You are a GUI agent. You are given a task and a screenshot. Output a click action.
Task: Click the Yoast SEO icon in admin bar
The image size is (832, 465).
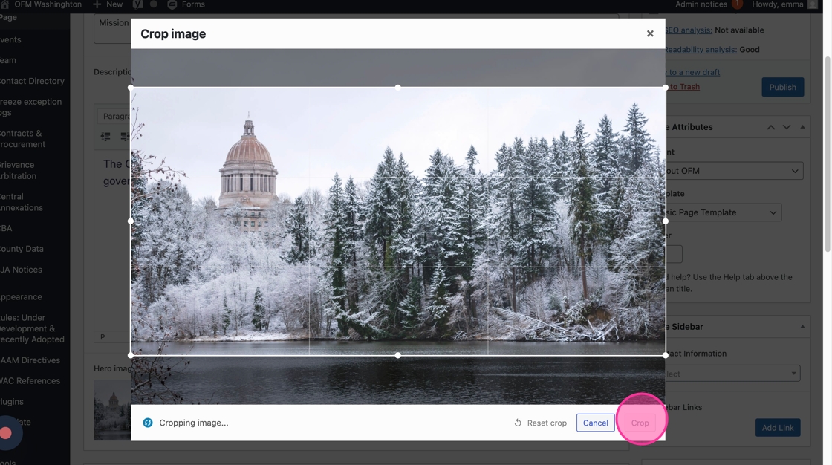click(137, 4)
